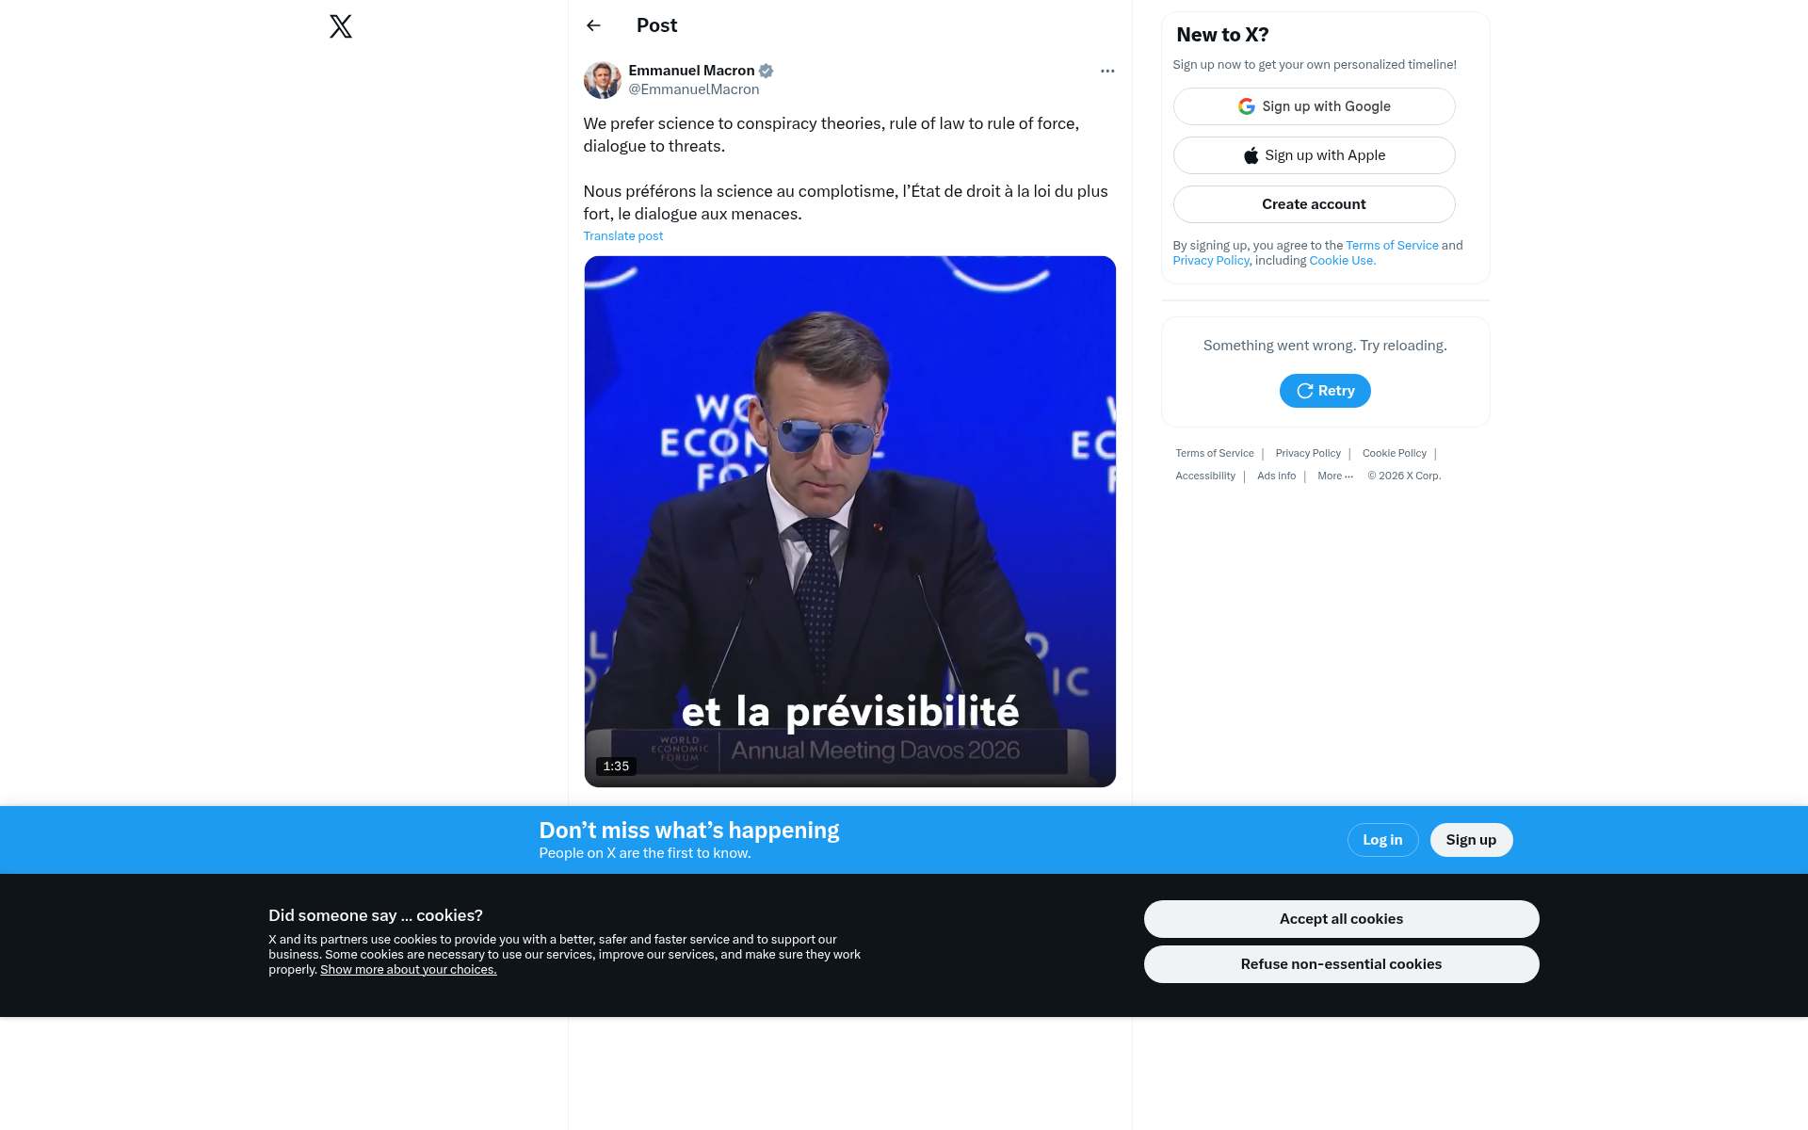Image resolution: width=1808 pixels, height=1130 pixels.
Task: Click the X logo icon
Action: 341,26
